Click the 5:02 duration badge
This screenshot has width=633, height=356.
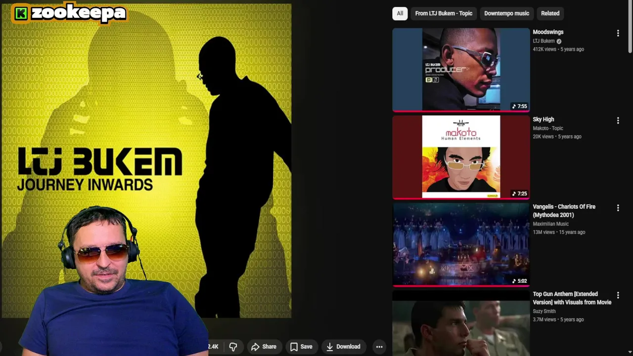click(519, 281)
